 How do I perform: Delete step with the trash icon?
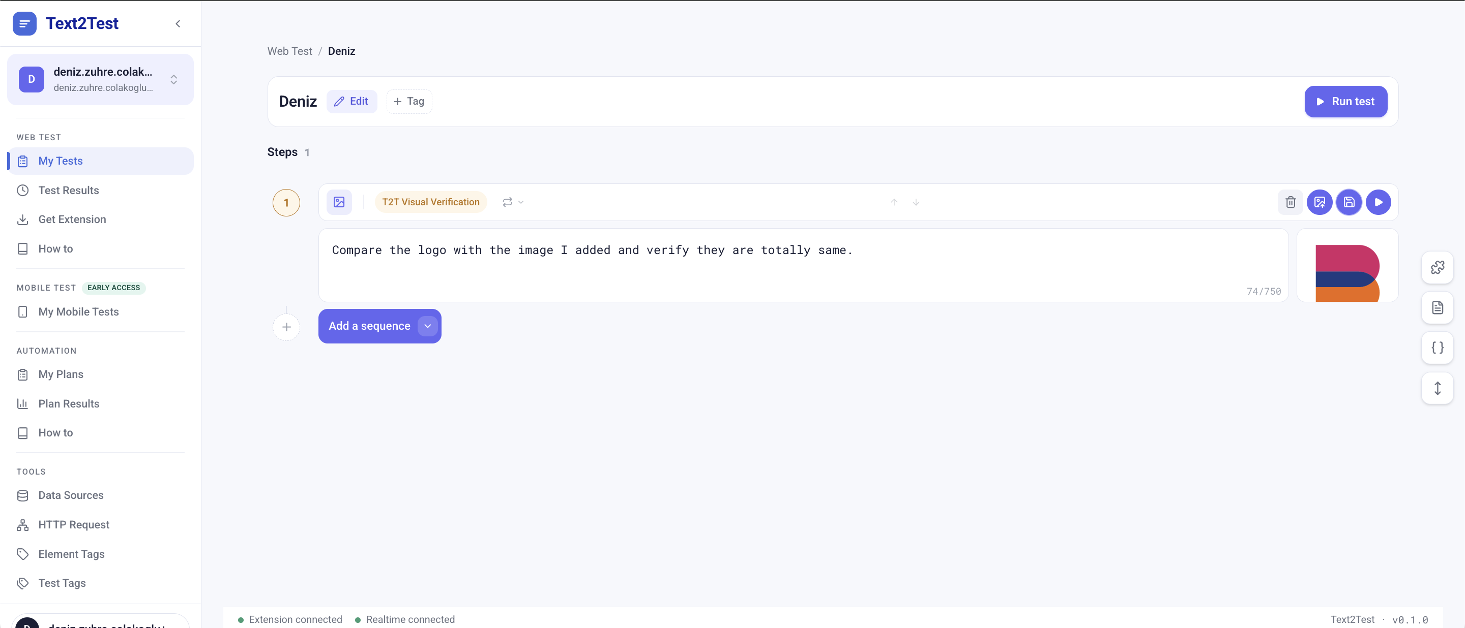click(1291, 202)
